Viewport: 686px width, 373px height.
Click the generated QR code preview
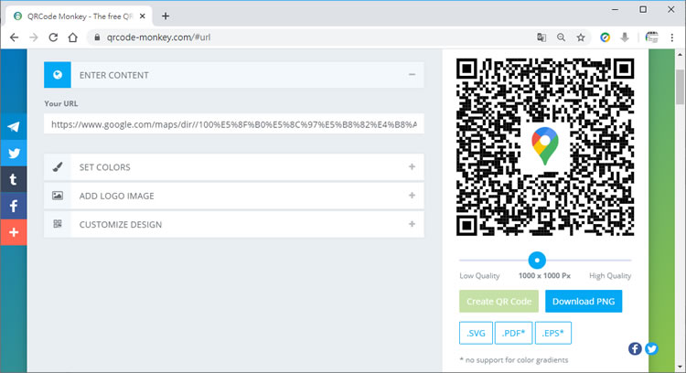(545, 147)
